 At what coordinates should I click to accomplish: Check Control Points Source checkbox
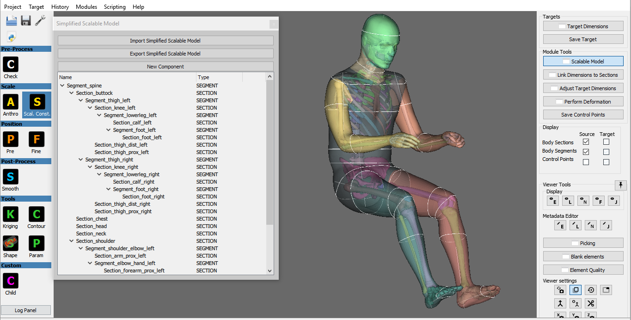pos(586,162)
